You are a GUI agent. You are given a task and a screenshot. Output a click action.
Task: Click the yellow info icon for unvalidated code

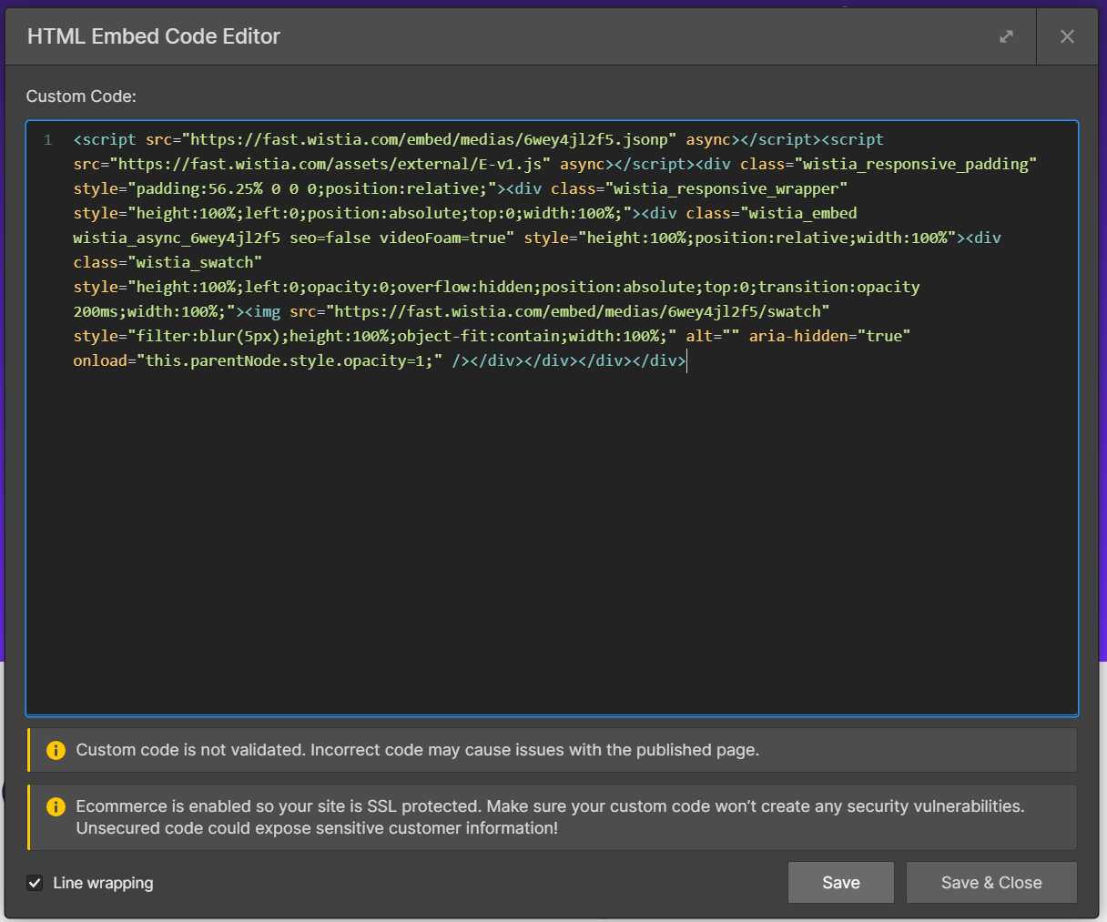point(56,750)
